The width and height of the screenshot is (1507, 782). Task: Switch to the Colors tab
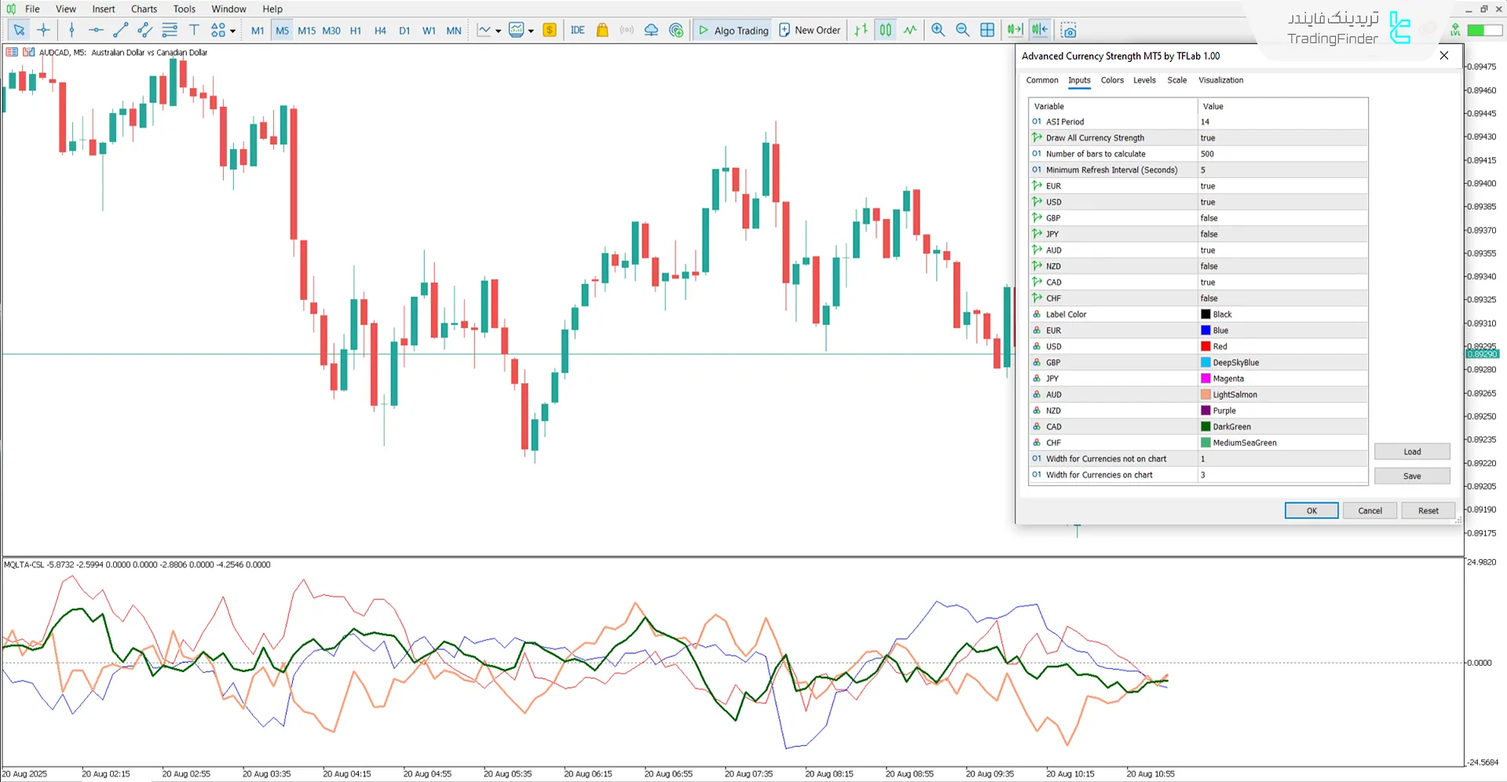point(1111,79)
